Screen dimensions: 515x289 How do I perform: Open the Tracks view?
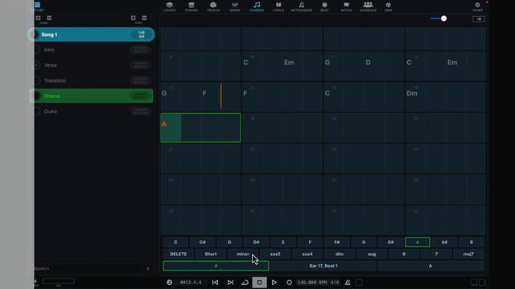tap(212, 6)
